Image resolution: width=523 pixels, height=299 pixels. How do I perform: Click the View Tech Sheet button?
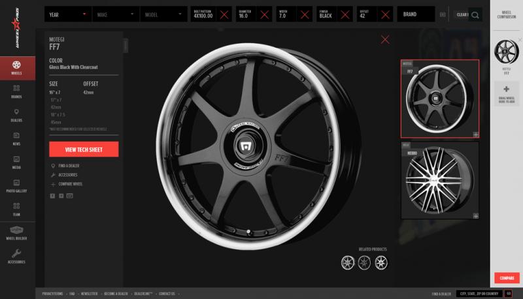pos(84,149)
